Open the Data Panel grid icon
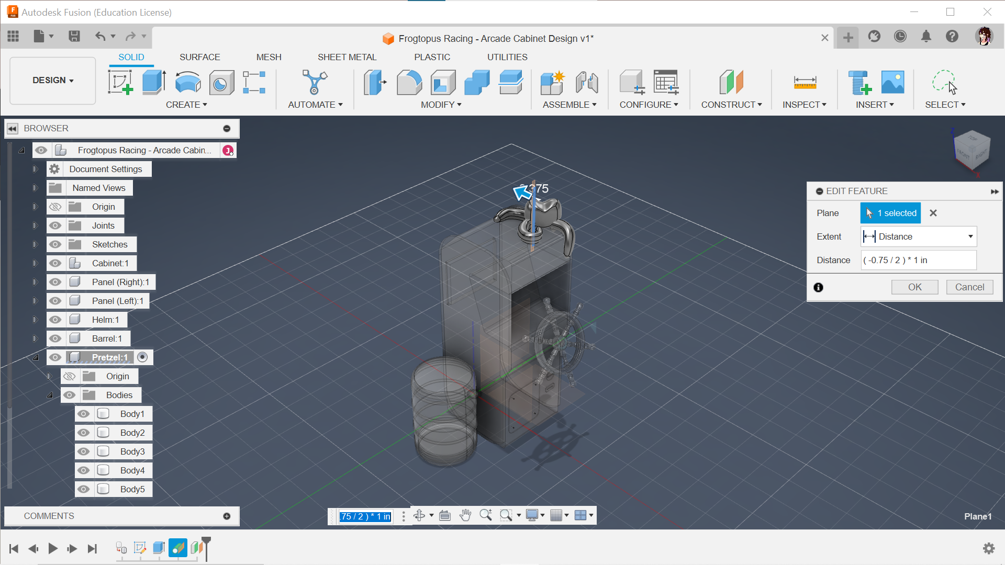1005x565 pixels. click(x=13, y=36)
